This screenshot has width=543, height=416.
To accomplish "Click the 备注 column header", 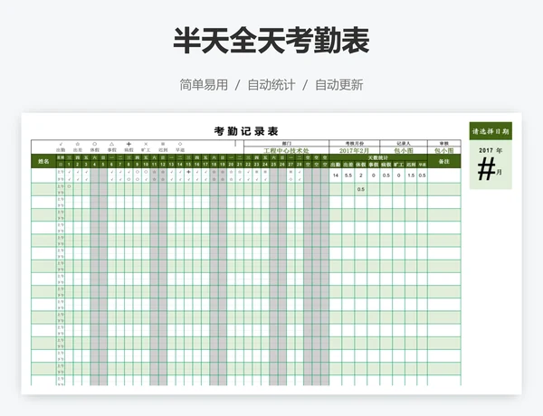I will tap(444, 161).
